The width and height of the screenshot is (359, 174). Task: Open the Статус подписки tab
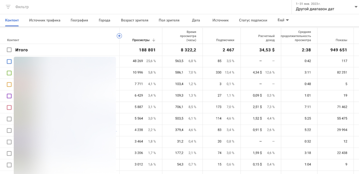click(x=253, y=20)
